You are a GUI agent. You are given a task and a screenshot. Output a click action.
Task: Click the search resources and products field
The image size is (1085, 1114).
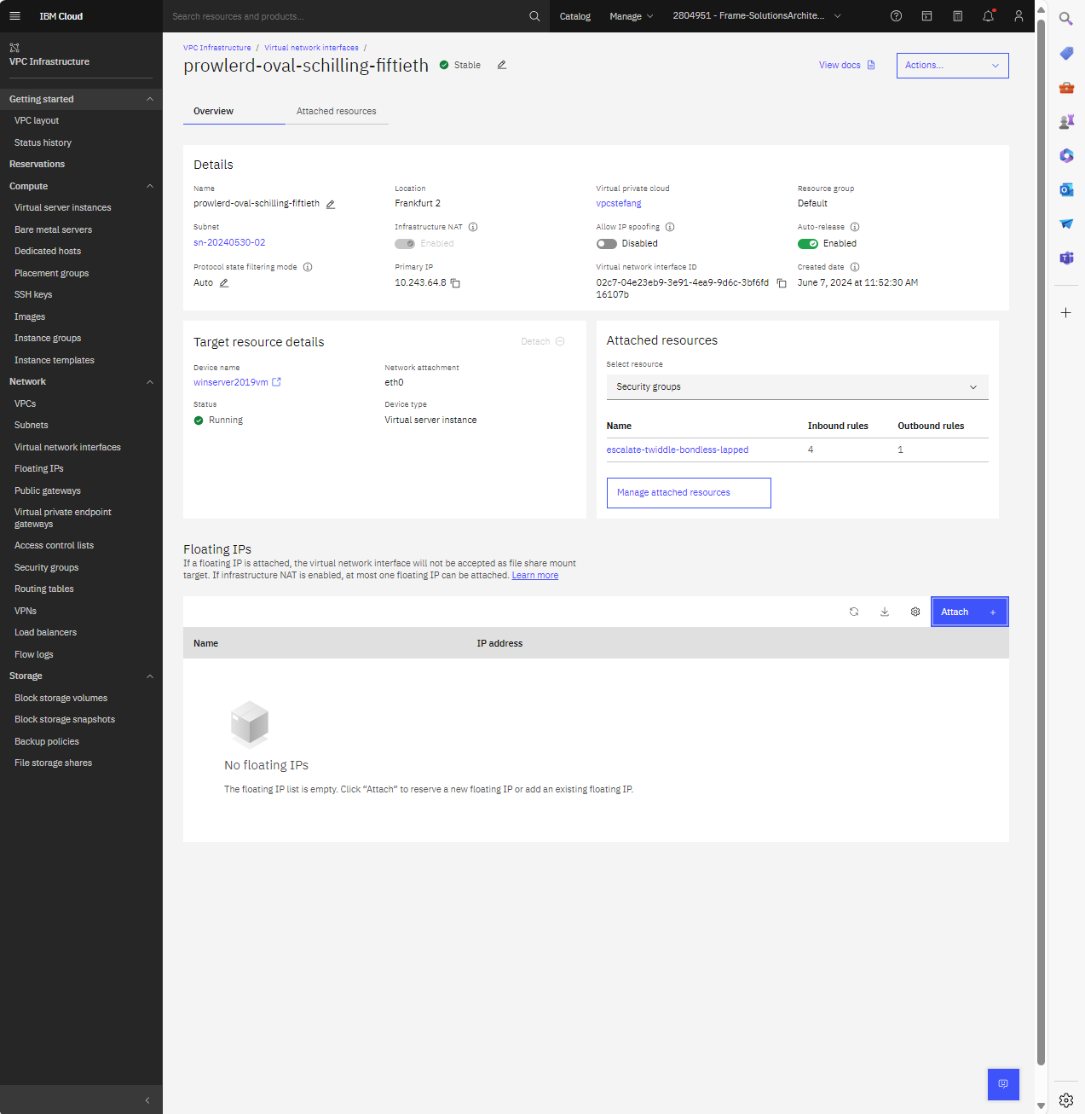[x=341, y=15]
